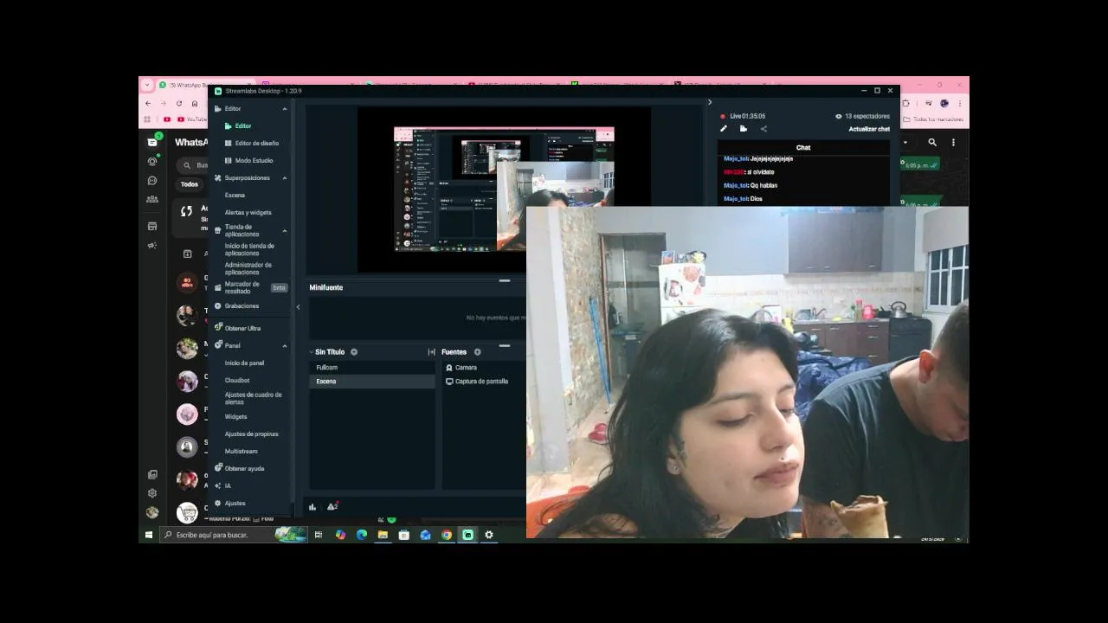
Task: Open scene transitions icon
Action: pyautogui.click(x=431, y=352)
